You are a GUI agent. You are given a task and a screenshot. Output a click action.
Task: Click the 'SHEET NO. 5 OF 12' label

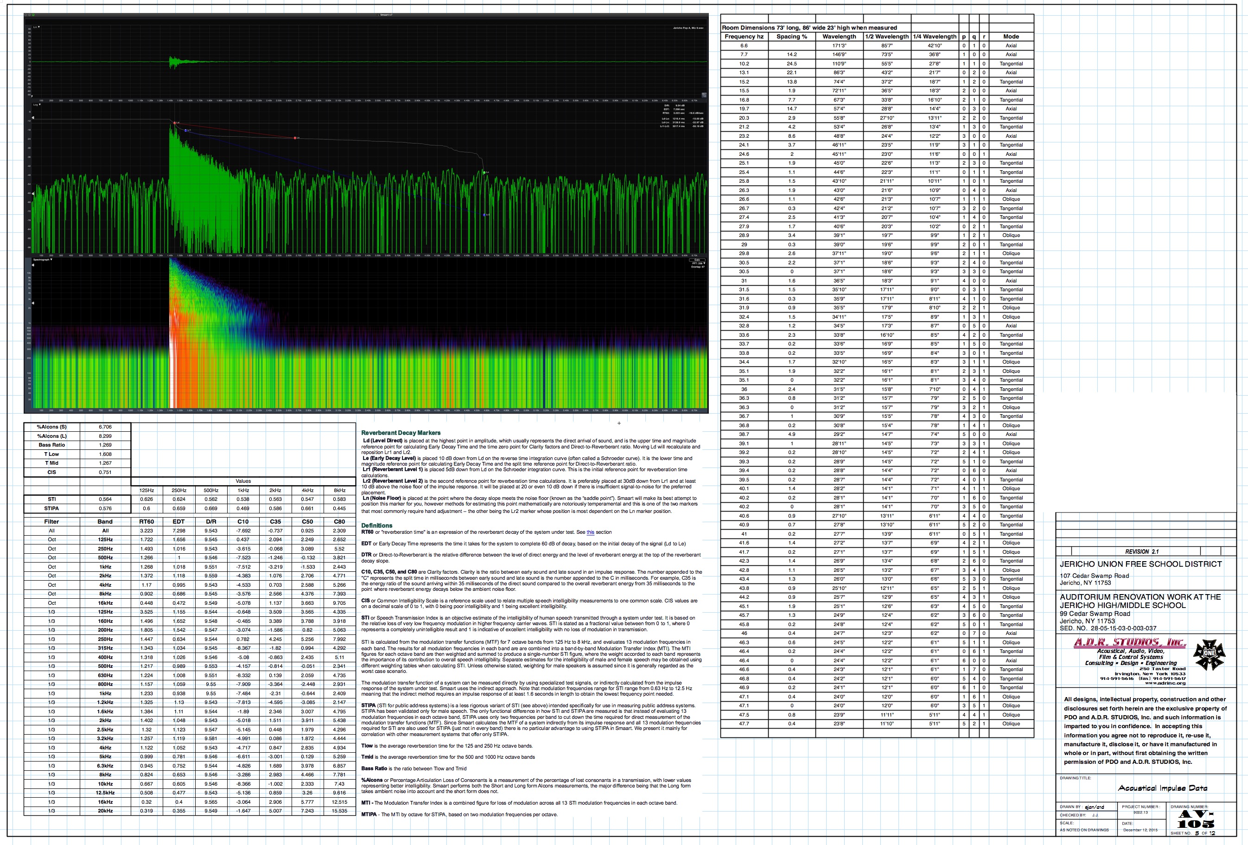coord(1193,833)
